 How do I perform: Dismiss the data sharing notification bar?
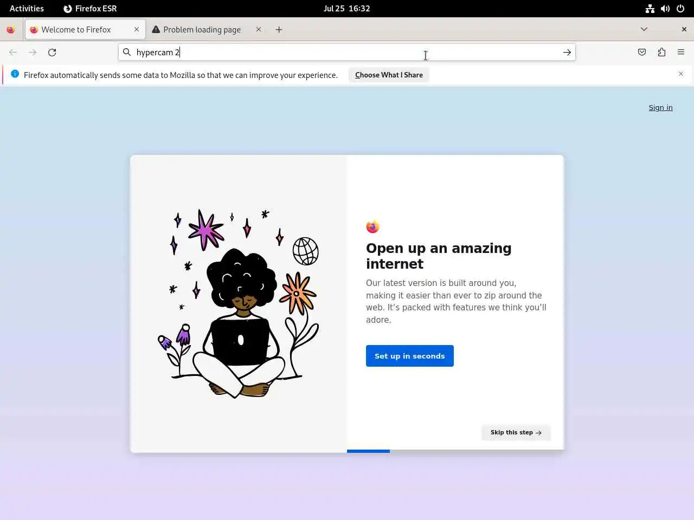(x=681, y=74)
